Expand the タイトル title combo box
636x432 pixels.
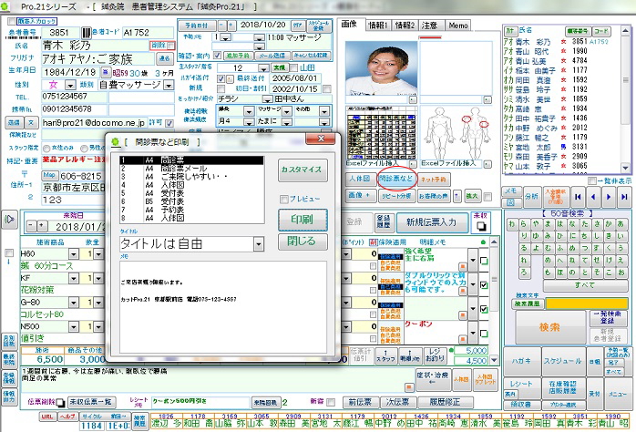tap(259, 244)
